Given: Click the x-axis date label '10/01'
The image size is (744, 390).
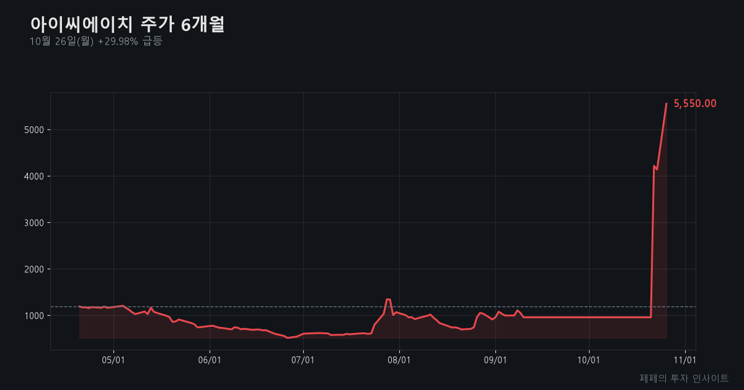Looking at the screenshot, I should 589,359.
